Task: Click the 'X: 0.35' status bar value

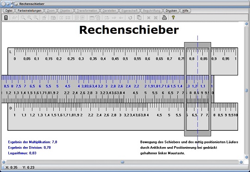Action: point(12,167)
